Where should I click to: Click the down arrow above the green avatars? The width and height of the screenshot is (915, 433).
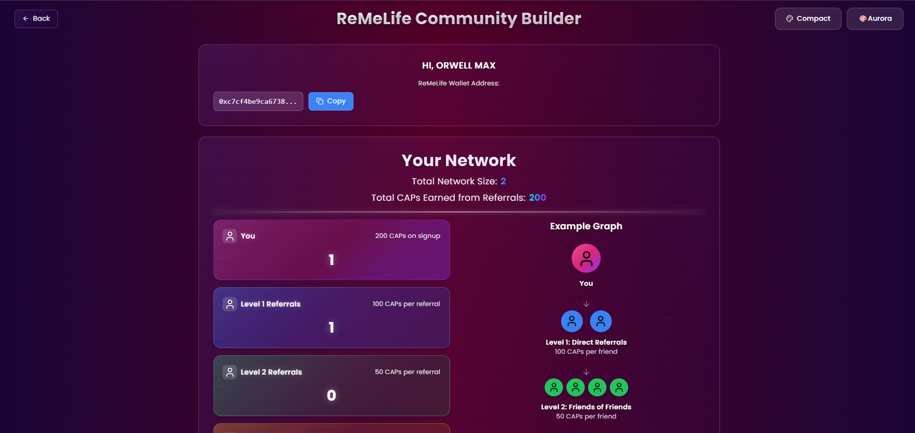586,372
